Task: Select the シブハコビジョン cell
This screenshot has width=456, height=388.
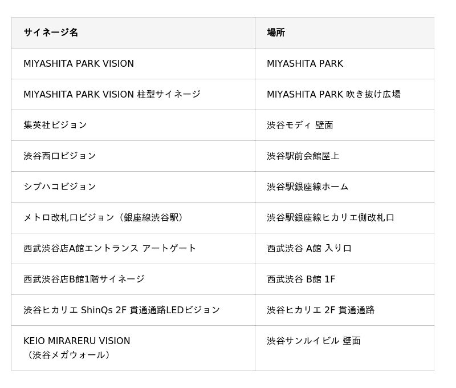Action: coord(60,187)
